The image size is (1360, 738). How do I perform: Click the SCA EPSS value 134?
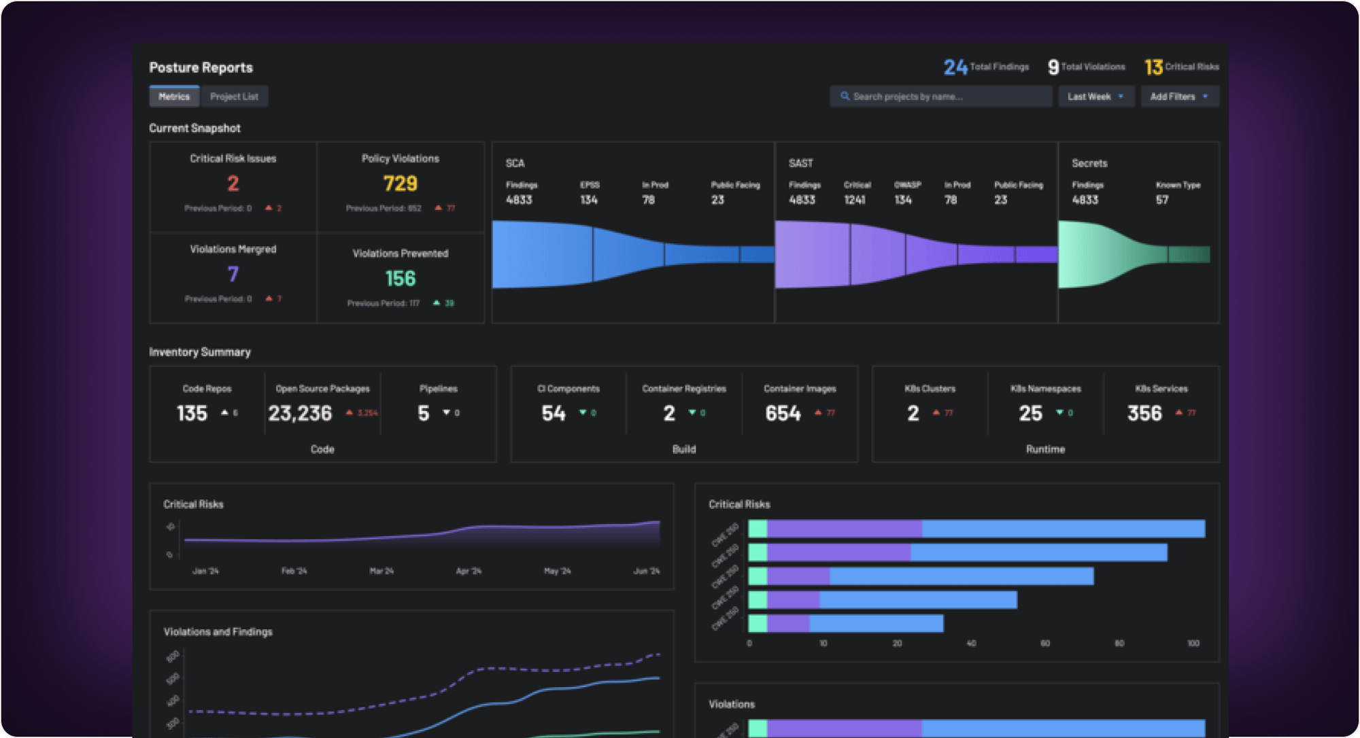point(589,200)
